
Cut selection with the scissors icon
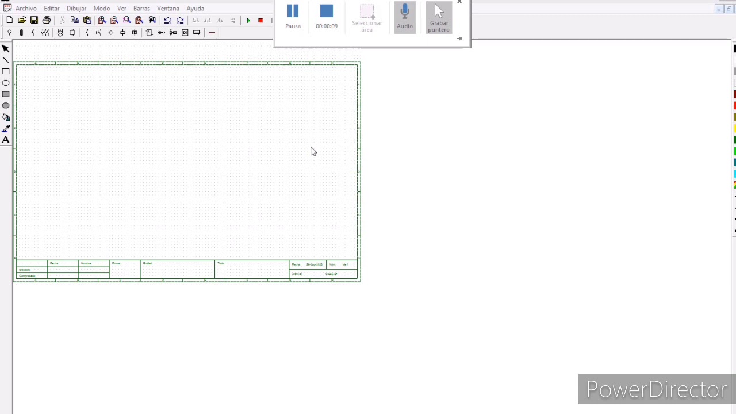(62, 20)
